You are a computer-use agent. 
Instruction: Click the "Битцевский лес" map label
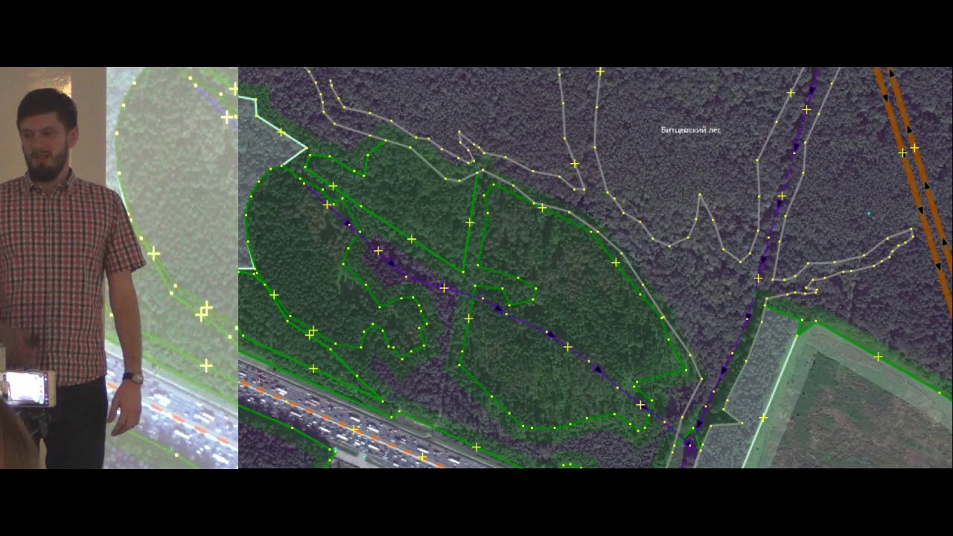point(691,130)
